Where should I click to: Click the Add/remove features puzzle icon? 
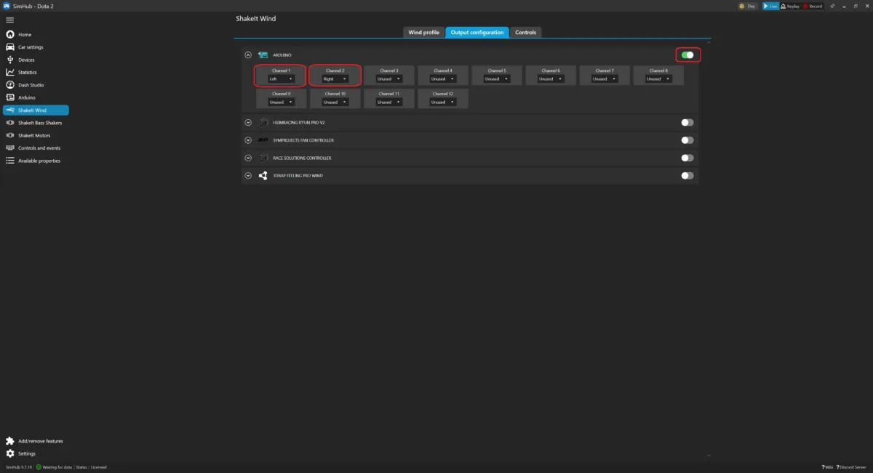10,441
